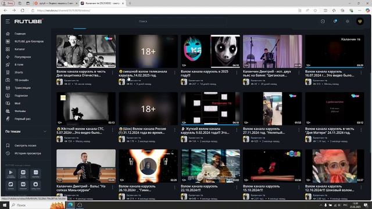Open options for Взлом канала Россия 31.12.2024 video
The width and height of the screenshot is (372, 209).
174,130
